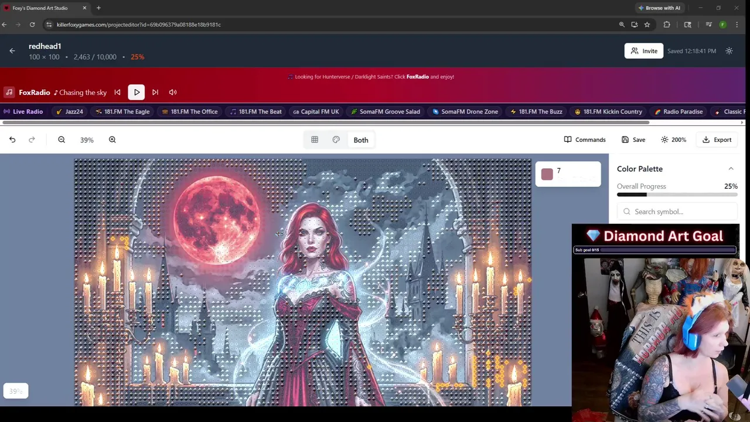Choose Radio Paradise station
This screenshot has width=750, height=422.
click(679, 111)
